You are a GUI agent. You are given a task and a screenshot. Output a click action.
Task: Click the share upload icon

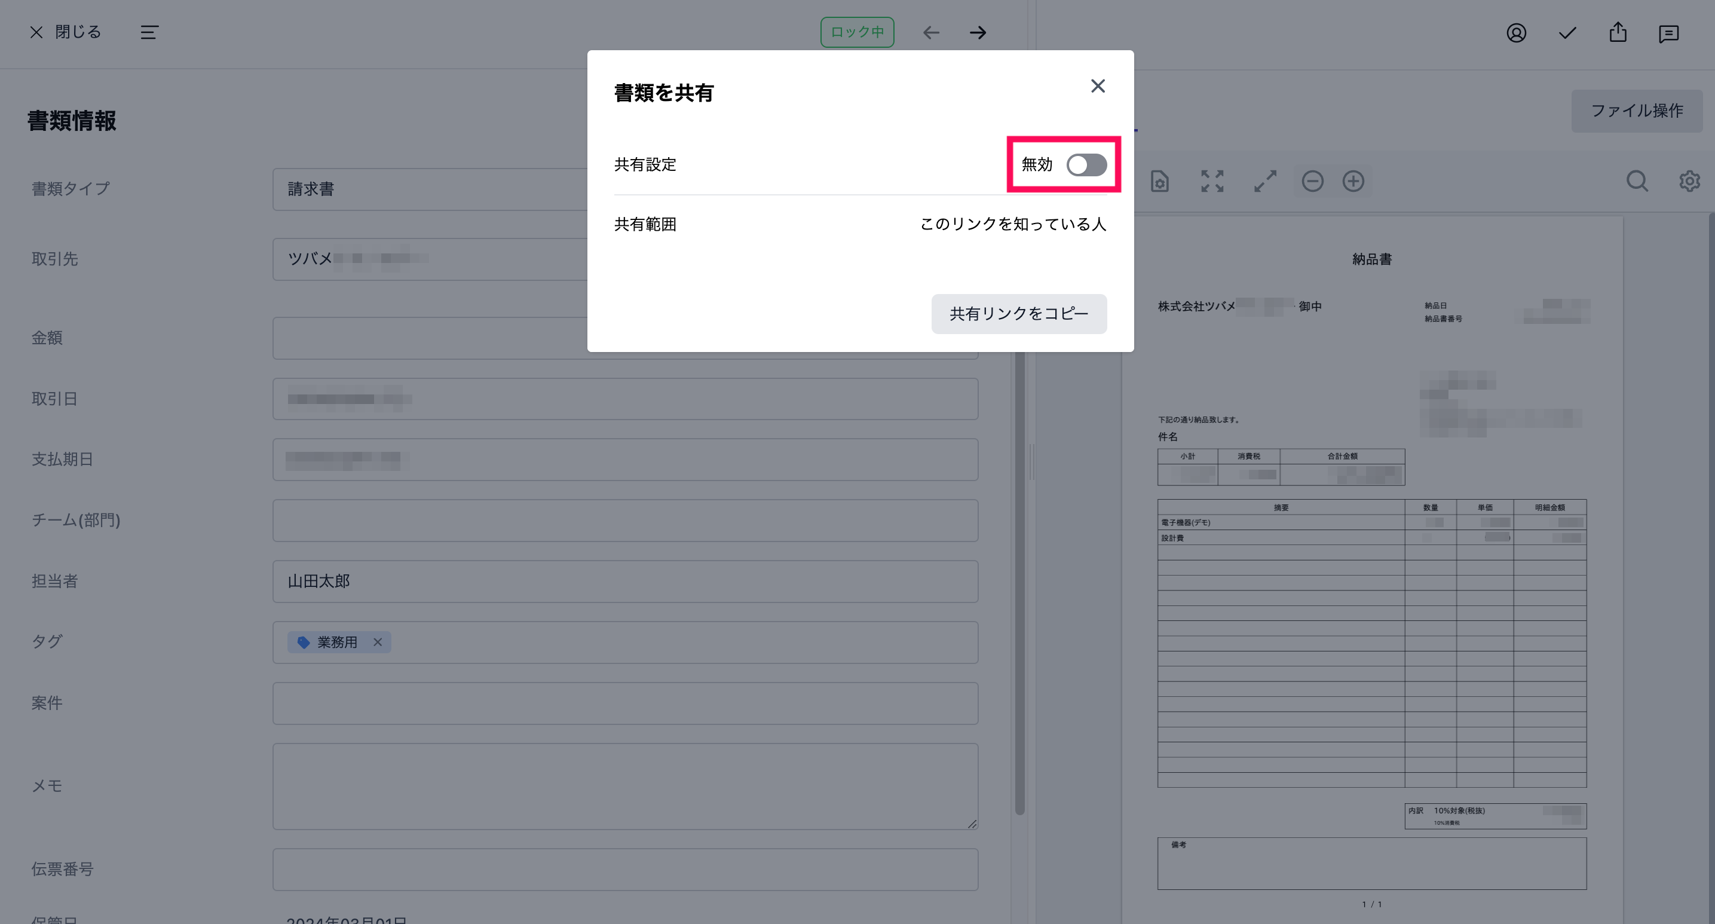(x=1618, y=32)
